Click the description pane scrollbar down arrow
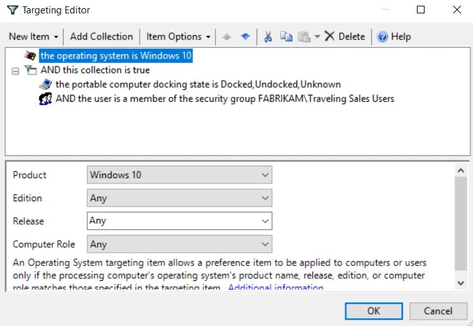The width and height of the screenshot is (473, 326). (461, 283)
